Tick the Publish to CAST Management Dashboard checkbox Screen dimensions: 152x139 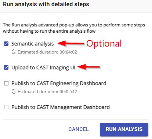click(6, 107)
